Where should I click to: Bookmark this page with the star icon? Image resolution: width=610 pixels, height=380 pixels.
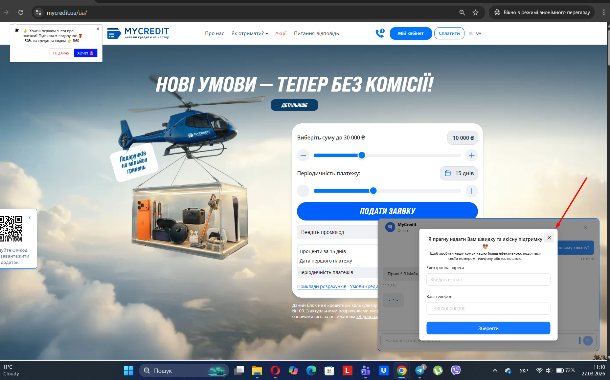pos(475,12)
